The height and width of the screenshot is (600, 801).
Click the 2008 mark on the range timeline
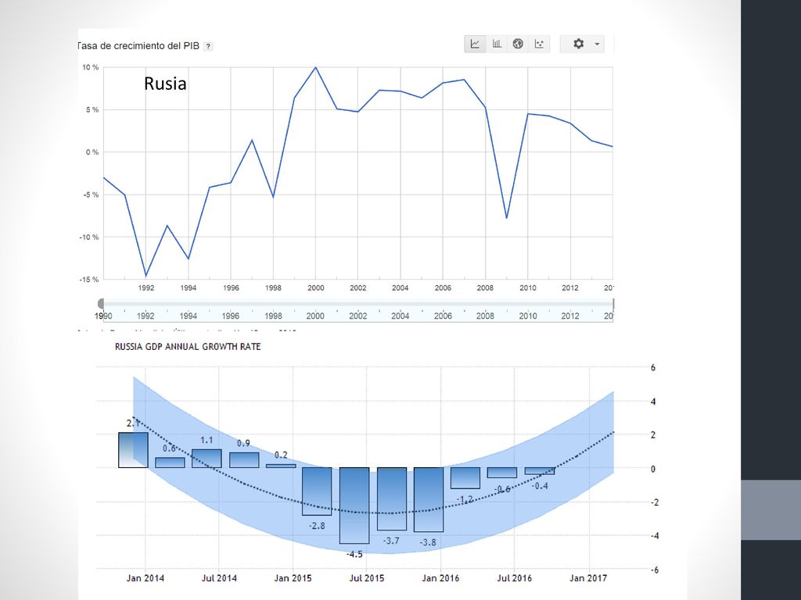(485, 316)
